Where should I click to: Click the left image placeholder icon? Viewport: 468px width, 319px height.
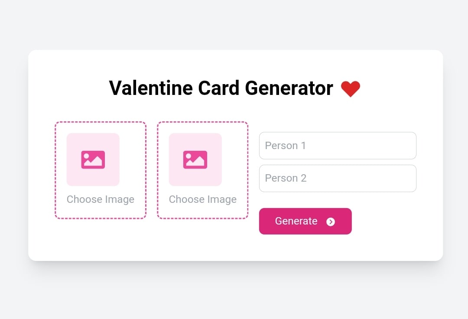(93, 159)
